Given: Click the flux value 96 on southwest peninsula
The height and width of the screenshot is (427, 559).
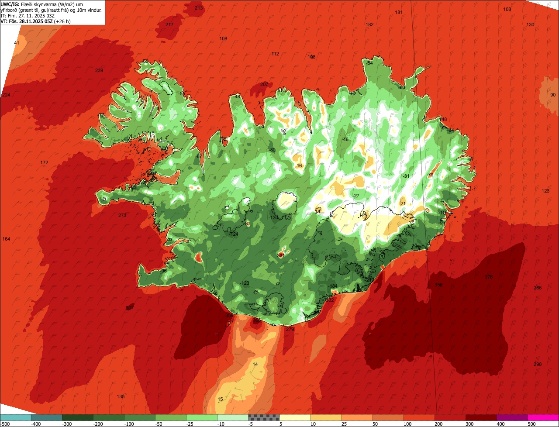Looking at the screenshot, I should coord(164,271).
